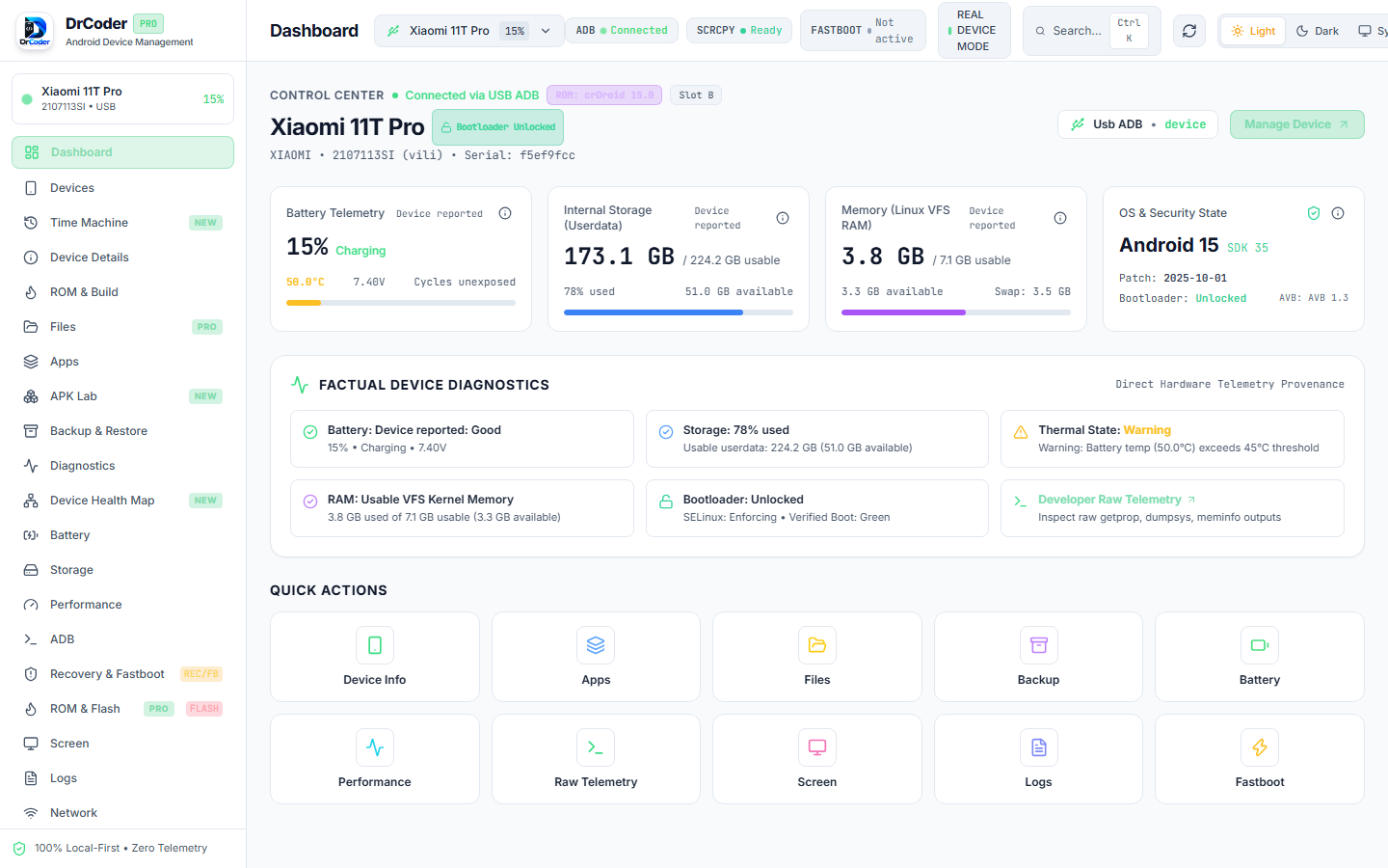Open Screen in the sidebar
Image resolution: width=1388 pixels, height=868 pixels.
pos(122,744)
